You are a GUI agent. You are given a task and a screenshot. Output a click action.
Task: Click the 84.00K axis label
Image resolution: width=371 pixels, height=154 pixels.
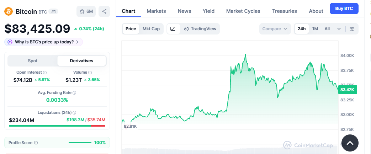347,56
